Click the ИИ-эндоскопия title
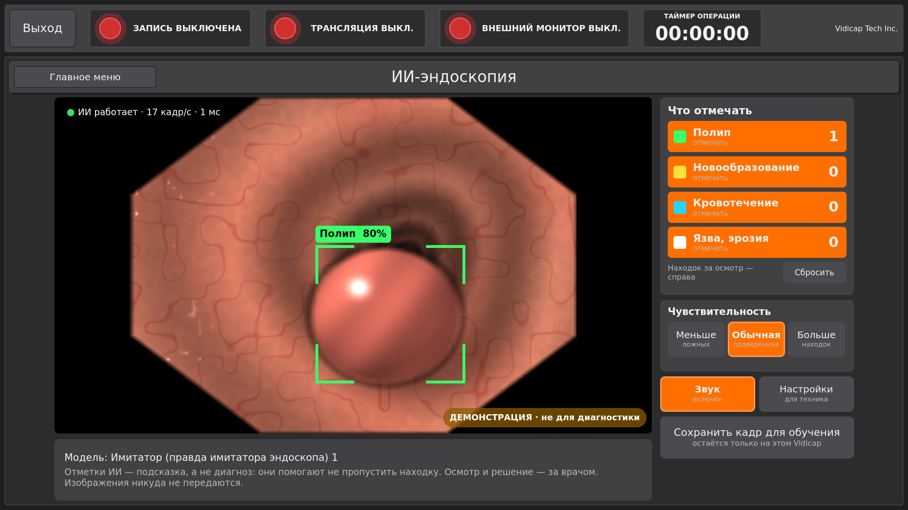908x510 pixels. [x=454, y=77]
